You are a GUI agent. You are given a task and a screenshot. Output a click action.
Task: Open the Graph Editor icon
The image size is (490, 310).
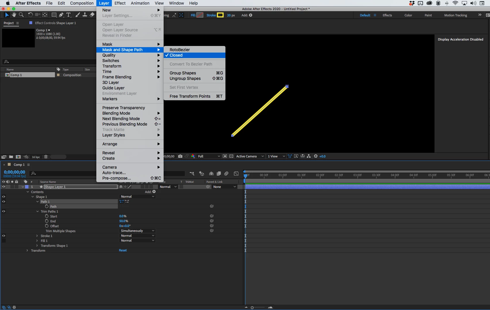point(236,174)
